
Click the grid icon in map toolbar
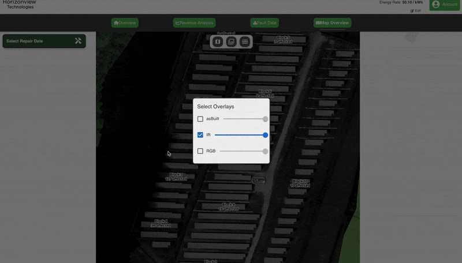point(245,42)
